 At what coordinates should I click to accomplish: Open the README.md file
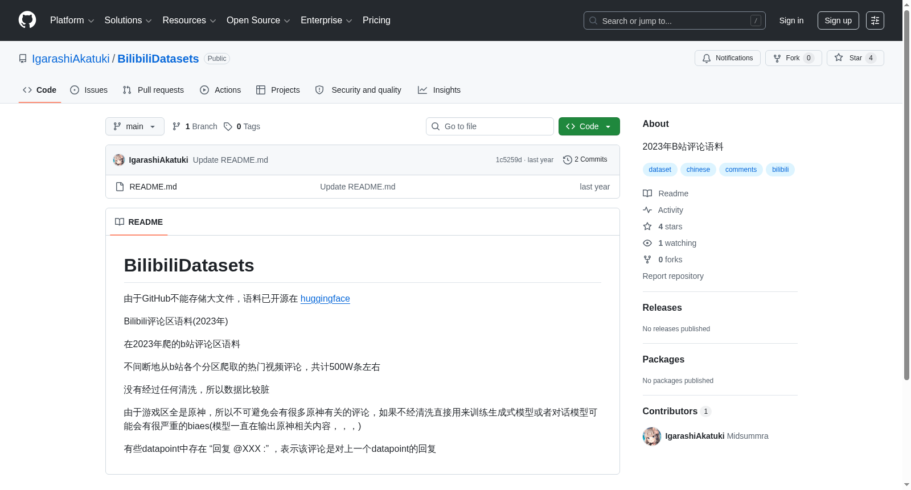(x=153, y=187)
